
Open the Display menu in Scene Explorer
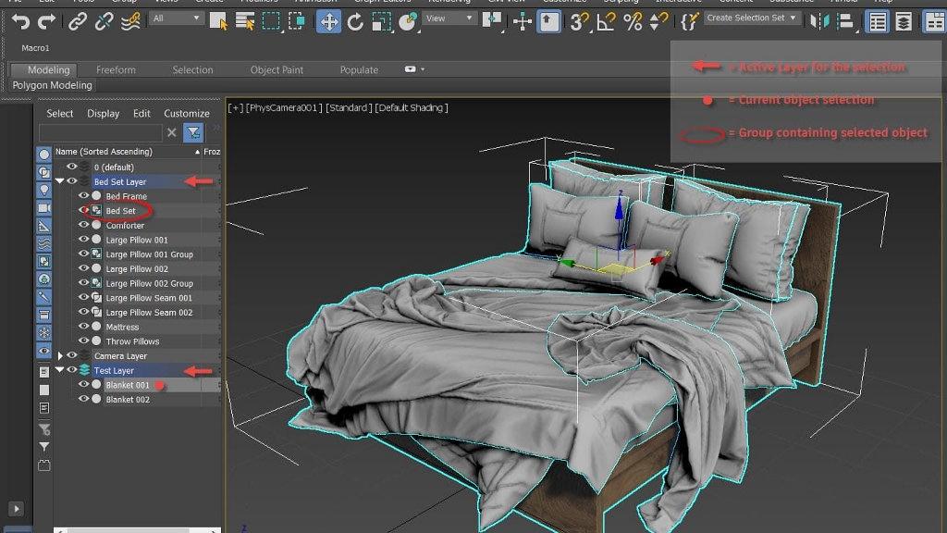[103, 113]
